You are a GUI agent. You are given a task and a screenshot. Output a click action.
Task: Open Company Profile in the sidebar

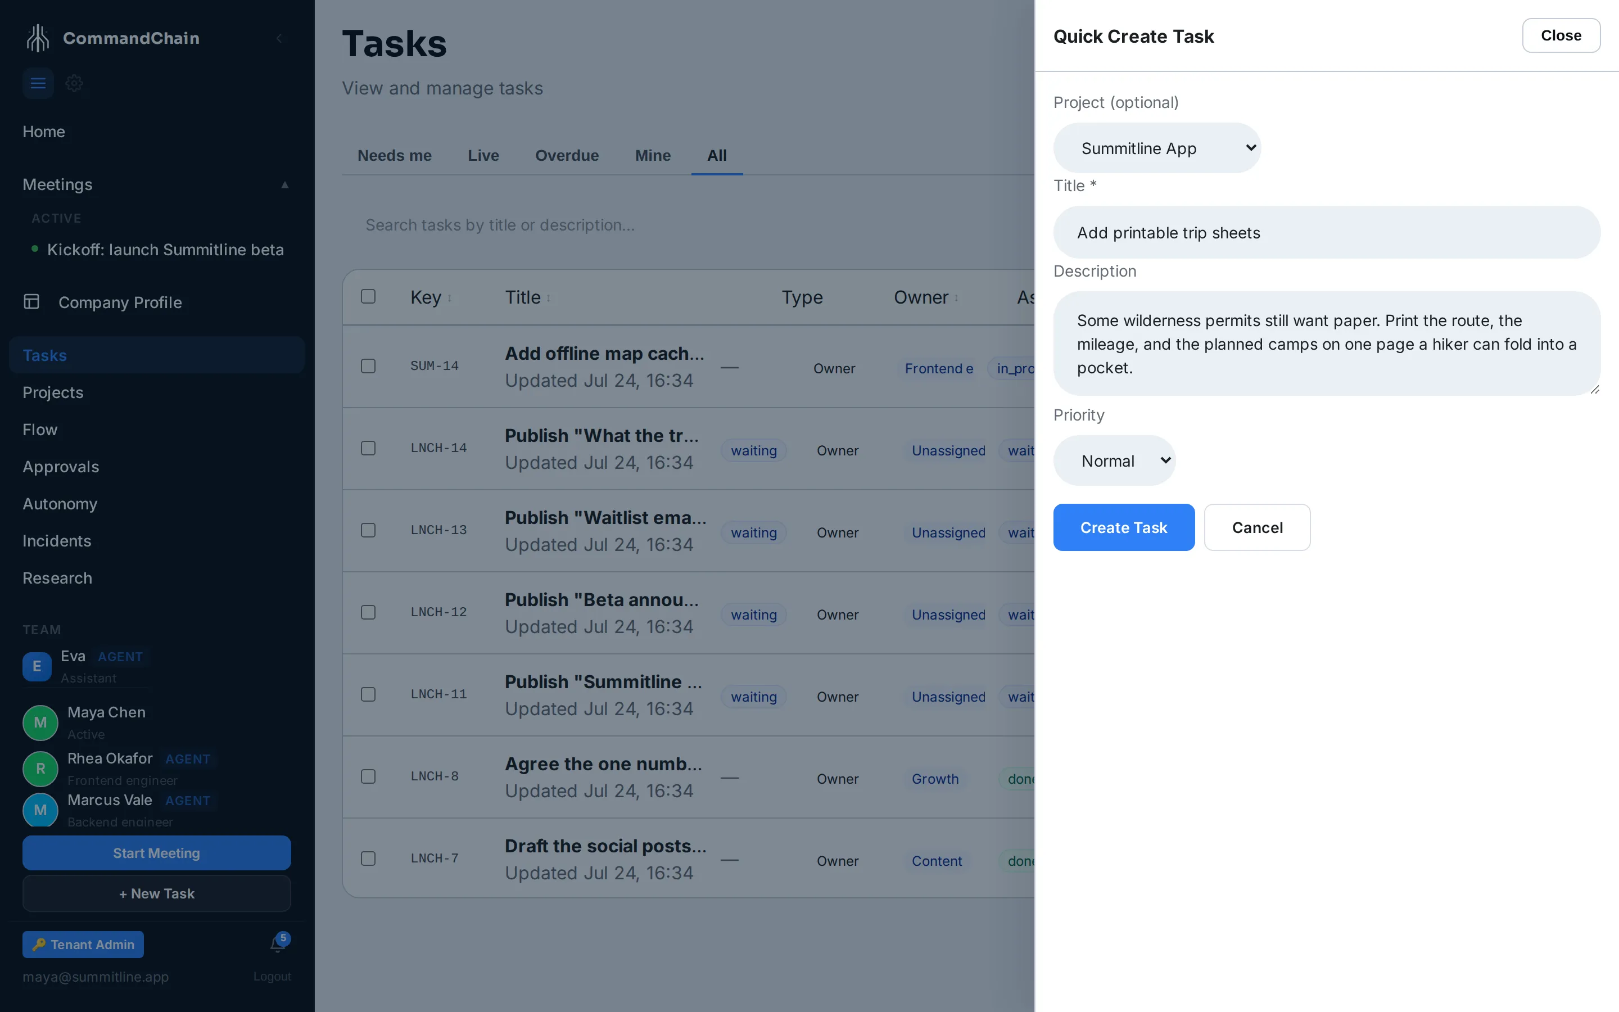120,302
